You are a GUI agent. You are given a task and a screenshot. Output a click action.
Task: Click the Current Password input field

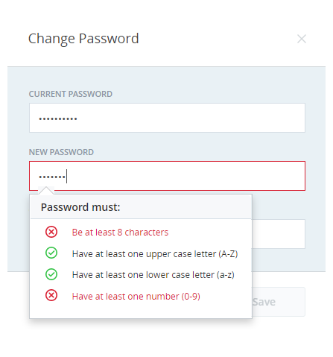point(167,118)
